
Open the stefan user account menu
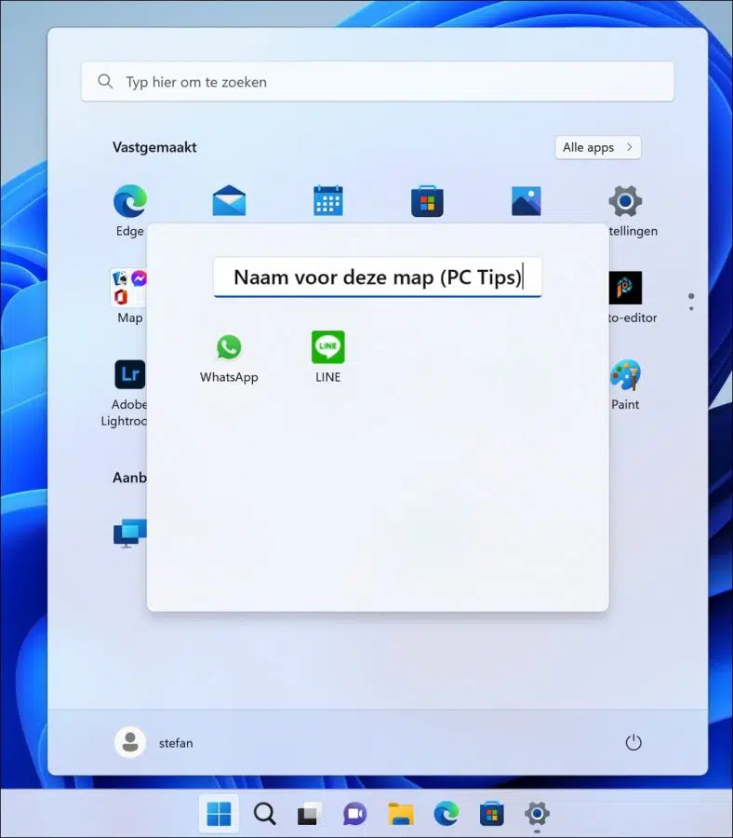[x=153, y=742]
